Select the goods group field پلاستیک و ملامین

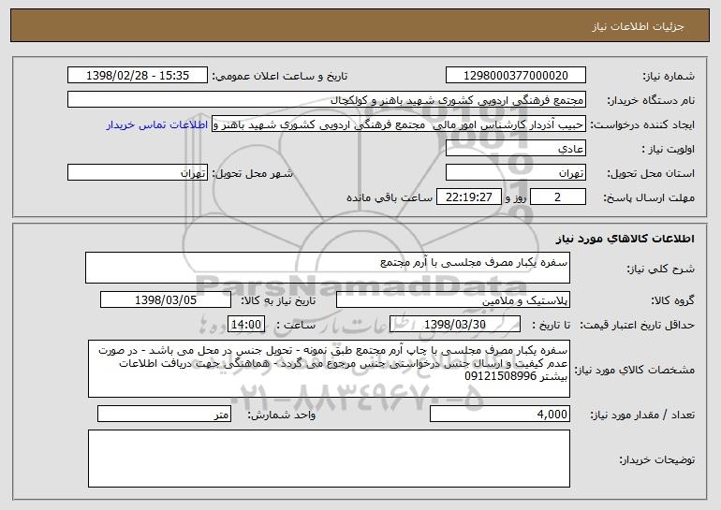tap(453, 300)
